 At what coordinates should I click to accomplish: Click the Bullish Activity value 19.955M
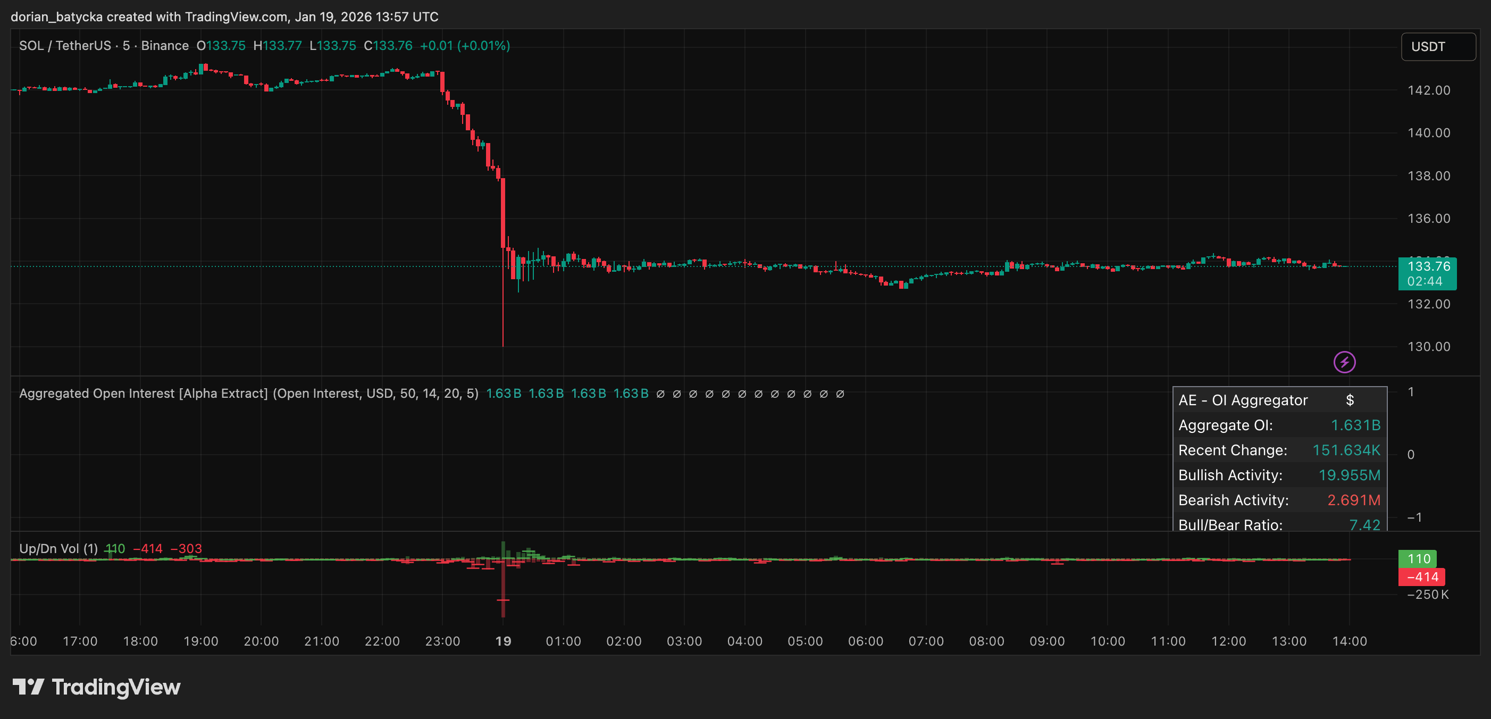click(1348, 475)
